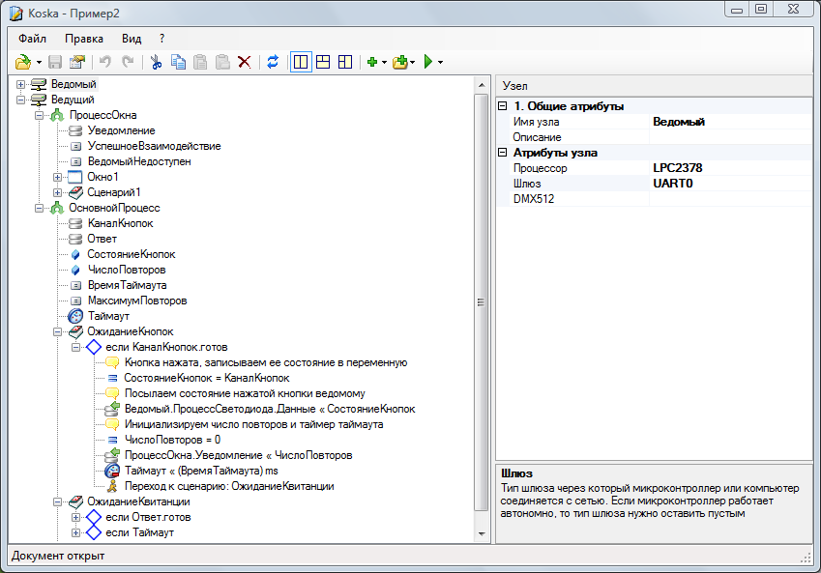Select the СостояниеКнопок variable item
Image resolution: width=821 pixels, height=573 pixels.
click(131, 254)
